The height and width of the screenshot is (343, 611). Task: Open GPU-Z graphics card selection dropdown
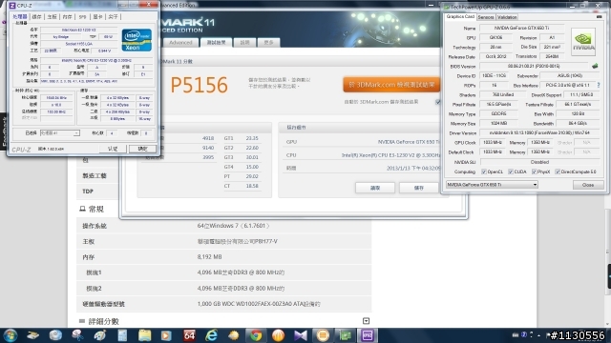492,185
